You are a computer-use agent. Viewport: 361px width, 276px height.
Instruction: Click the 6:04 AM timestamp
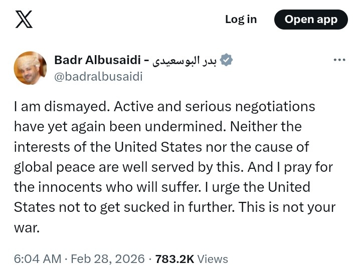37,259
